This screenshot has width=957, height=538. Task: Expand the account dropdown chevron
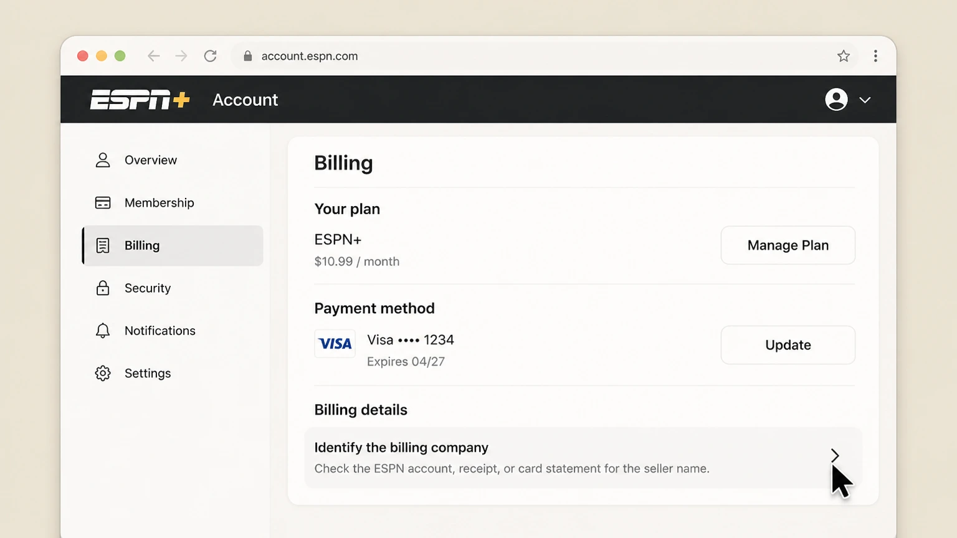click(x=865, y=100)
